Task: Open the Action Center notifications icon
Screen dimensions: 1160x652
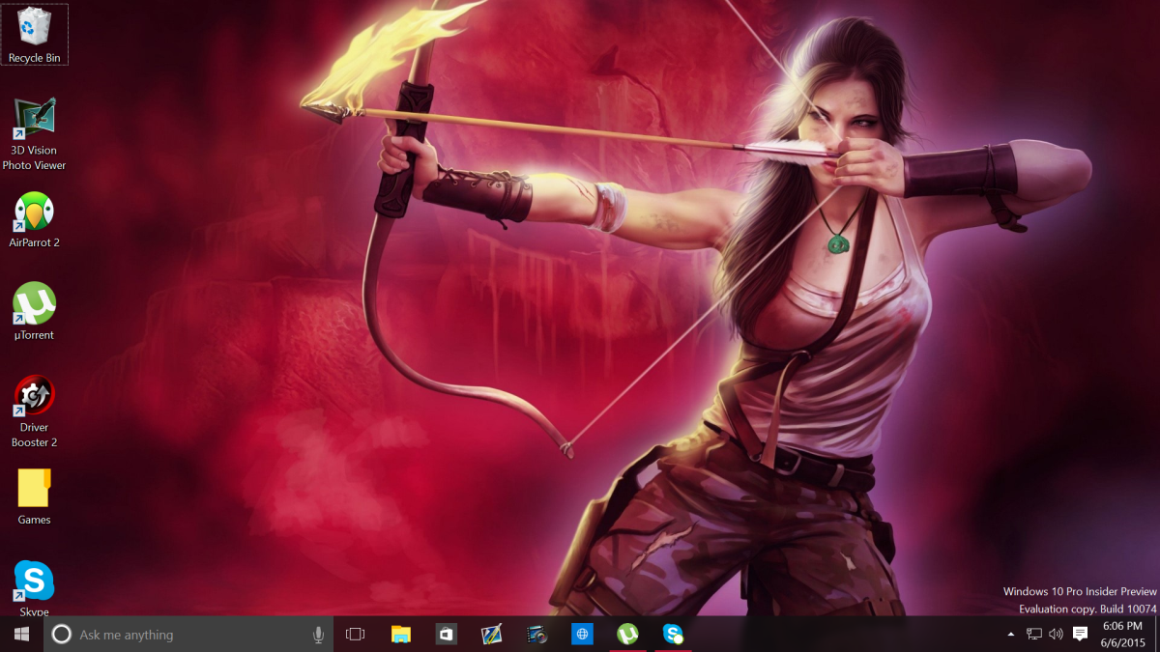Action: [x=1081, y=635]
